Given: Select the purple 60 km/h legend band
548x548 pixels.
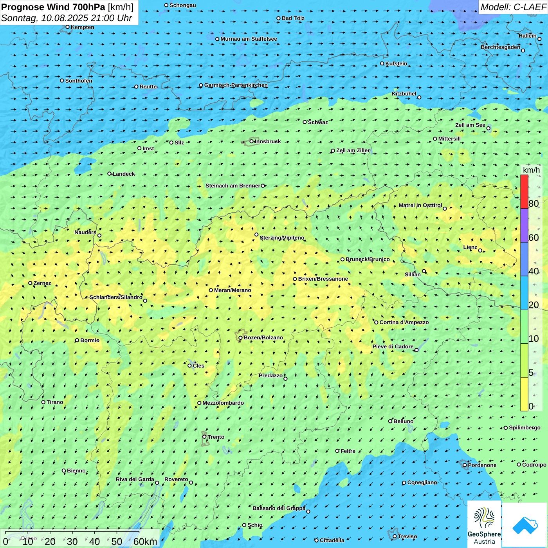Looking at the screenshot, I should (524, 225).
